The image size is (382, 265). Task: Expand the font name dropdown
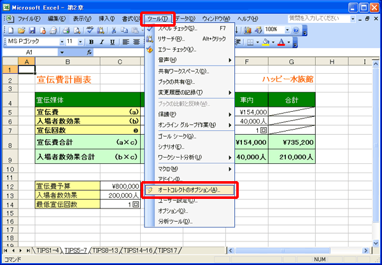[x=62, y=42]
